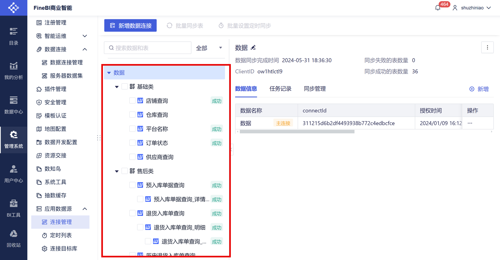
Task: Click the sidebar resize drag handle
Action: 99,138
